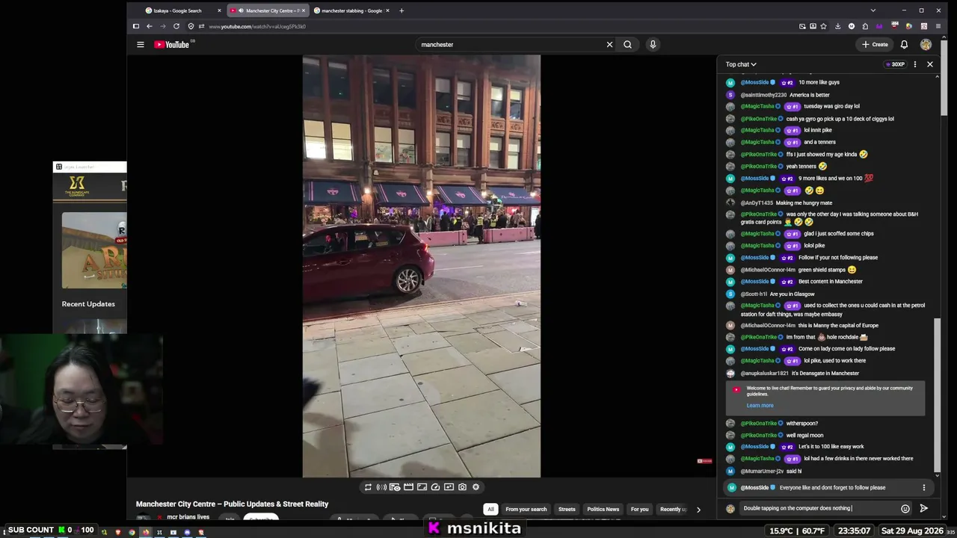Click the audio waves icon in player toolbar

pyautogui.click(x=381, y=487)
